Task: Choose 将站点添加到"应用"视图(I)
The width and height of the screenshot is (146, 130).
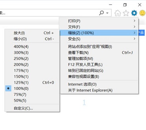Action: tap(99, 47)
